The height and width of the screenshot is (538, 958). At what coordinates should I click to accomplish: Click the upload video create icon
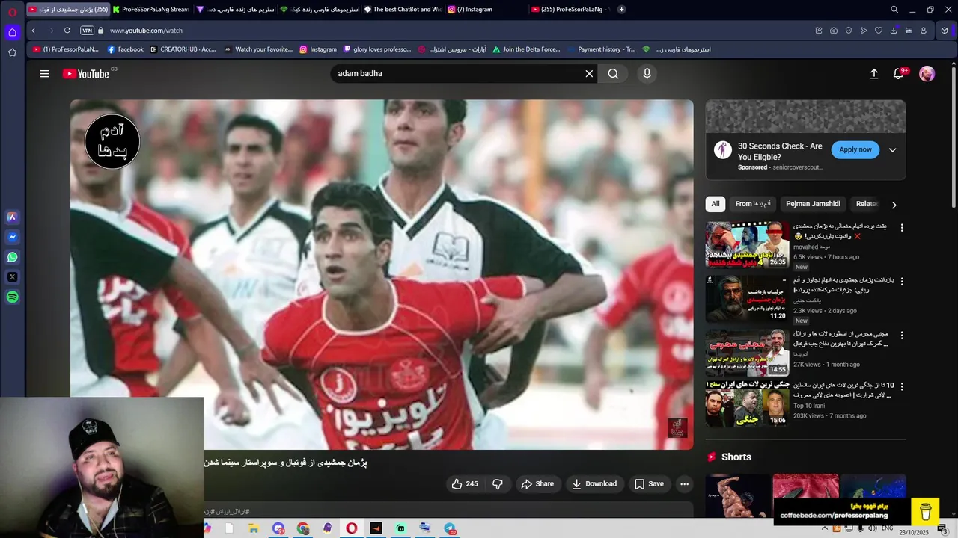point(873,74)
